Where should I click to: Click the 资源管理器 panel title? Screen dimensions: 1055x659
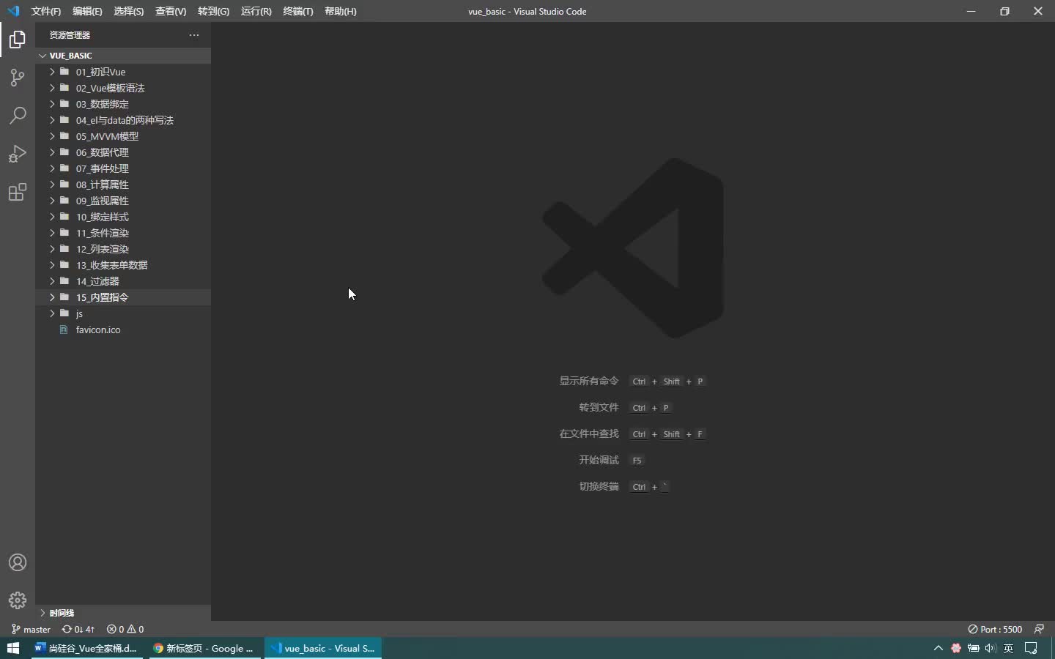click(70, 35)
